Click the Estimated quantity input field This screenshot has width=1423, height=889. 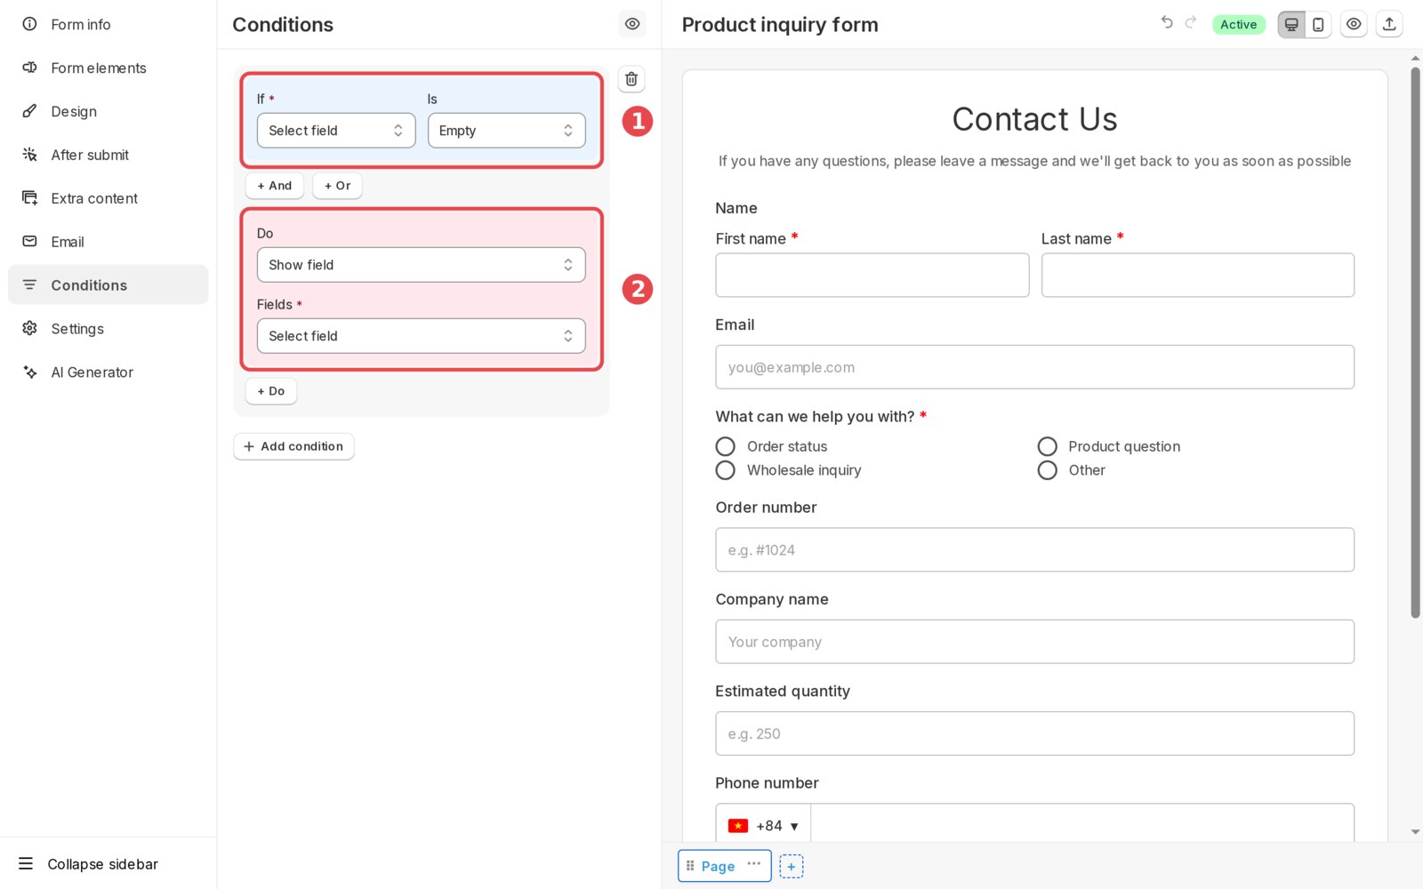click(1035, 733)
